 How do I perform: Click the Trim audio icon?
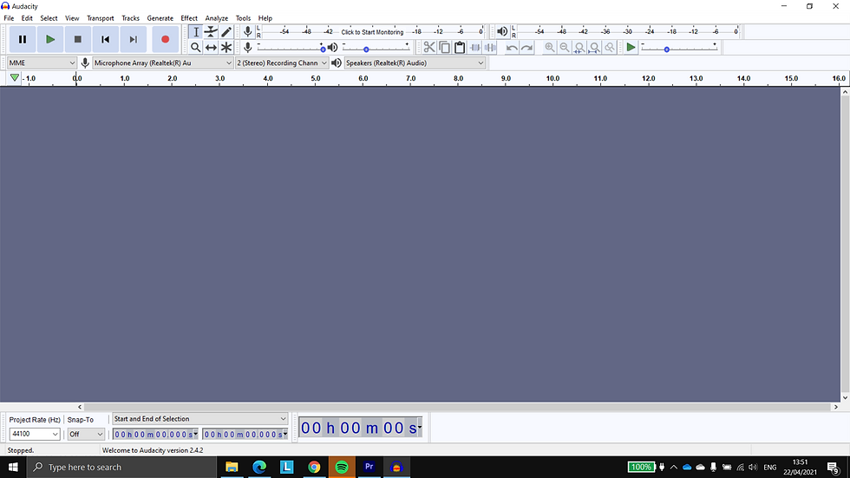pos(475,47)
